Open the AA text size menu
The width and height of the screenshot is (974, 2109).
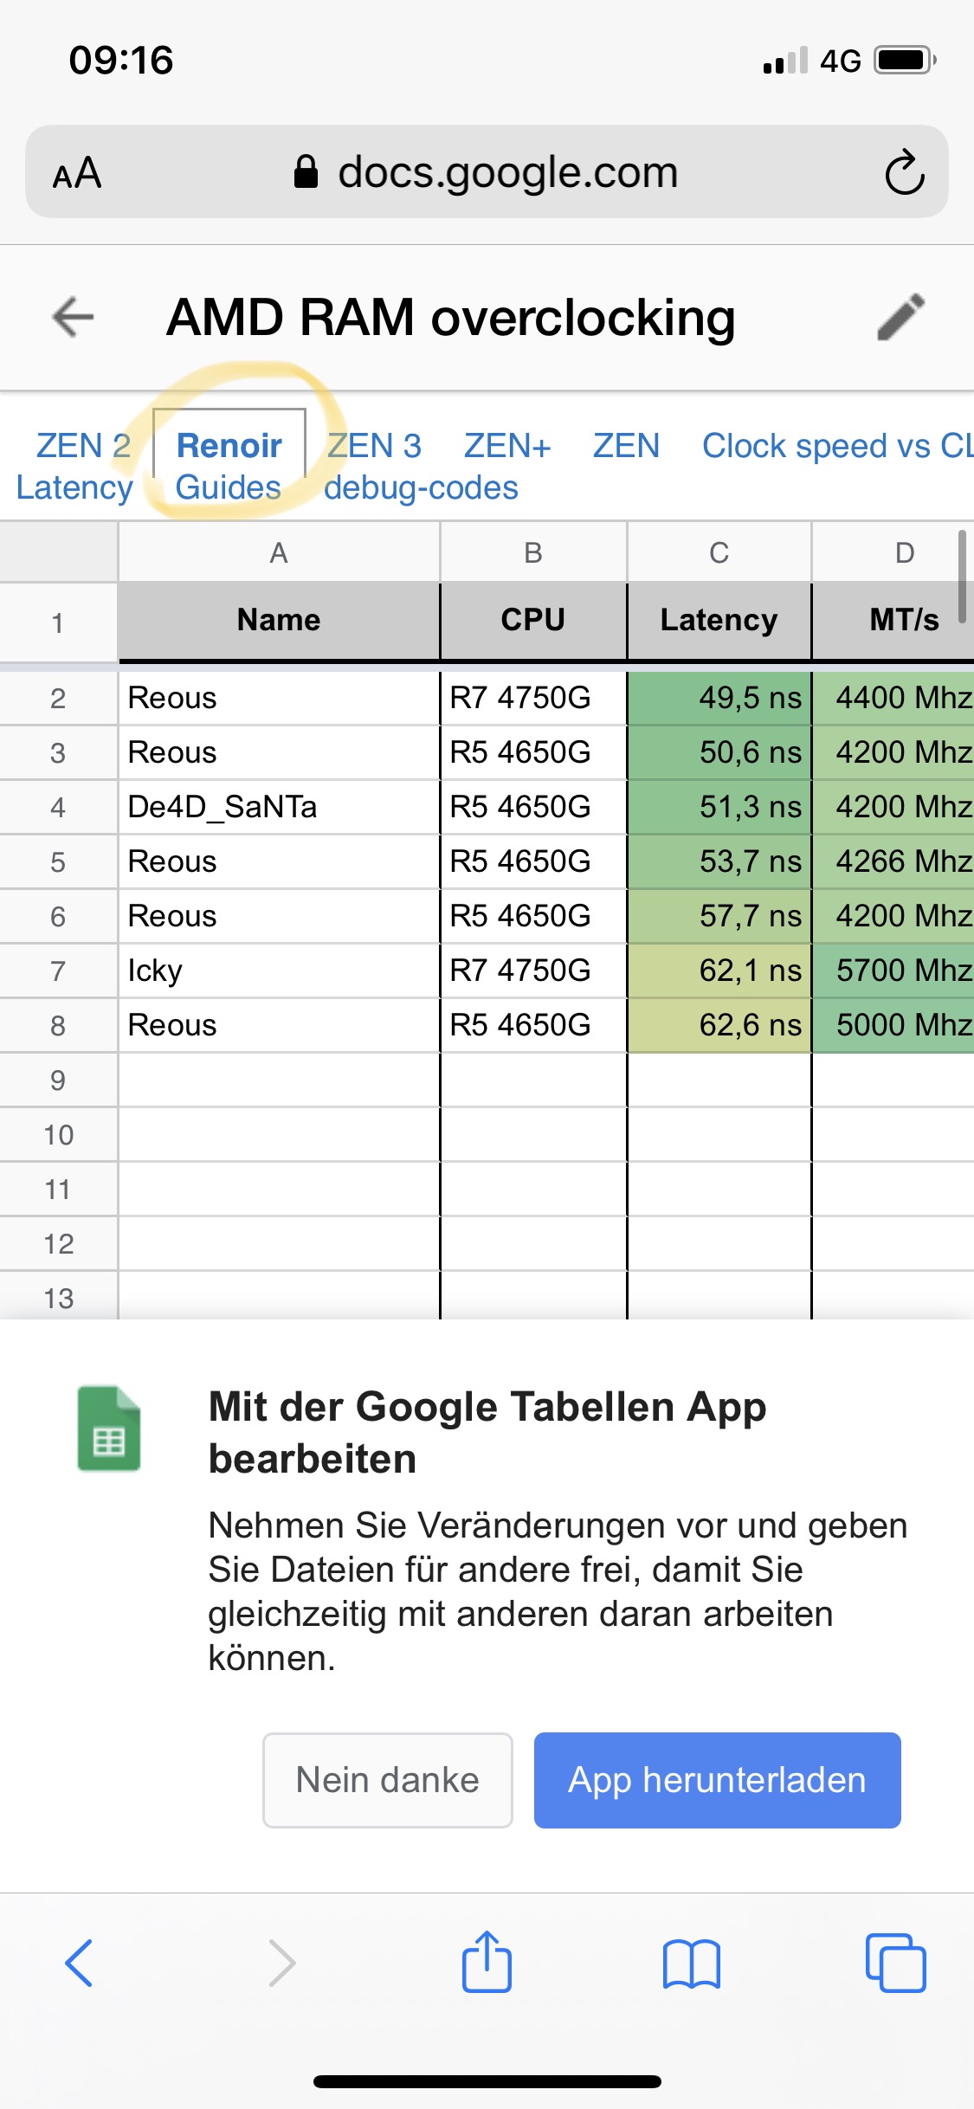click(x=77, y=173)
